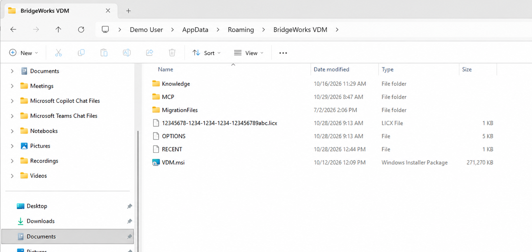Screen dimensions: 532x252
Task: Click the forward navigation arrow
Action: coord(36,29)
